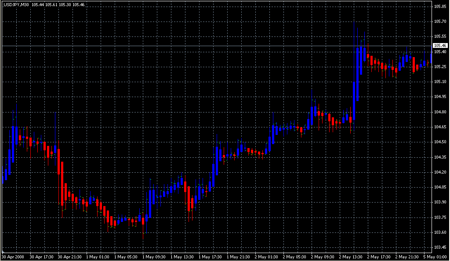This screenshot has height=261, width=450.
Task: Click the 1 May 05:30 time label
Action: point(126,257)
